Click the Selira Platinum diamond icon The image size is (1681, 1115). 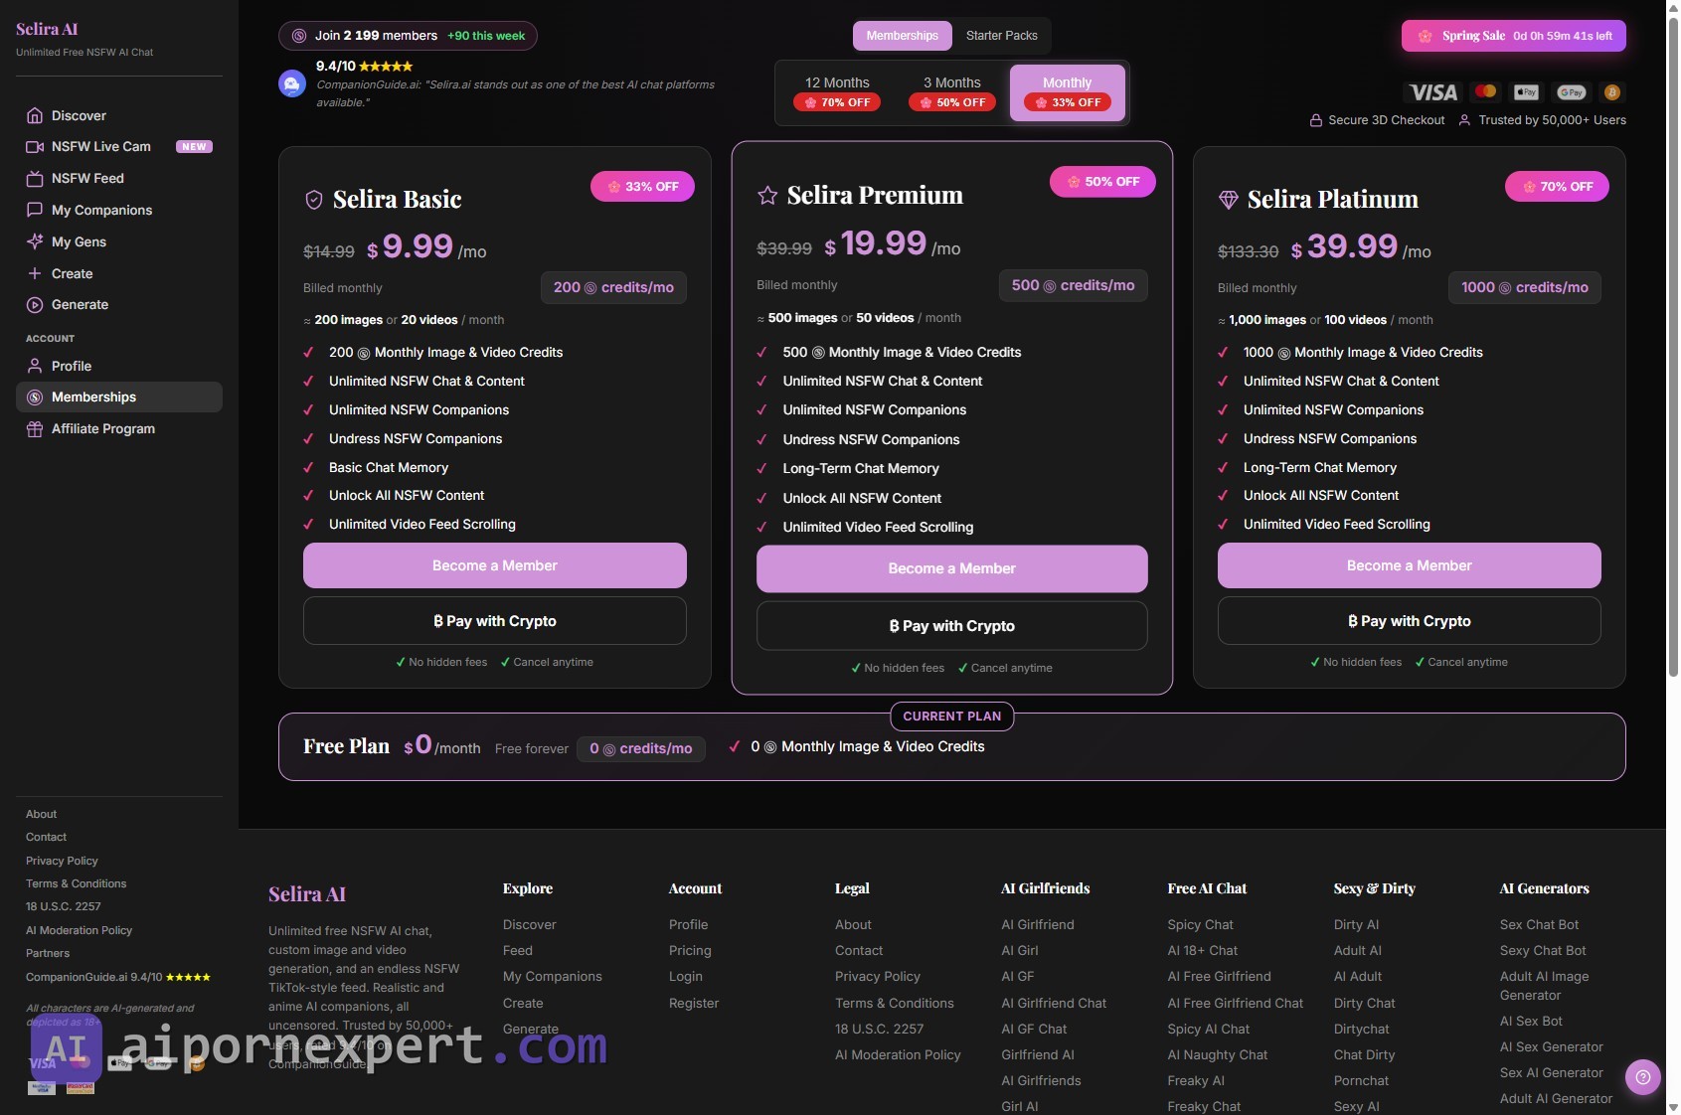pos(1229,200)
